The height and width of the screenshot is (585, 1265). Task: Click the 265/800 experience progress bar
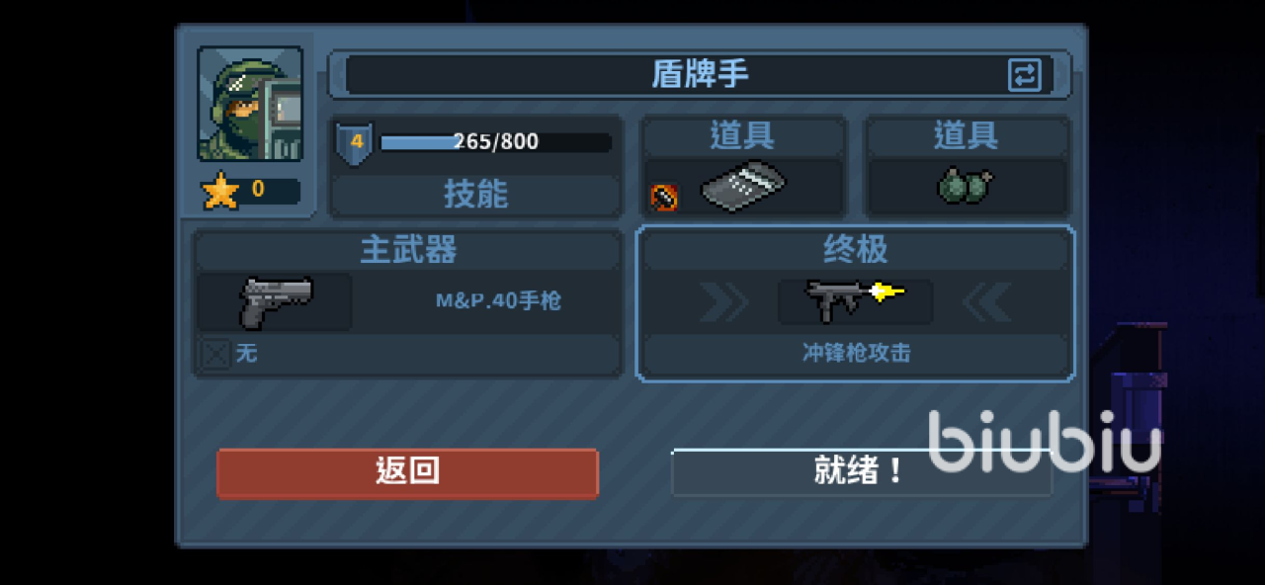click(495, 142)
